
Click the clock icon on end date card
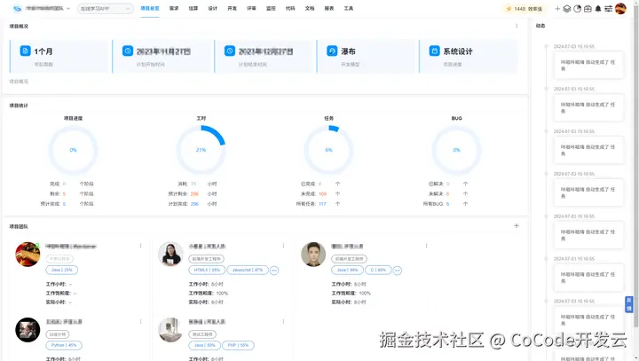pos(230,51)
